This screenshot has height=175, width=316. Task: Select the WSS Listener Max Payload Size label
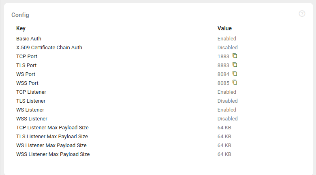53,154
